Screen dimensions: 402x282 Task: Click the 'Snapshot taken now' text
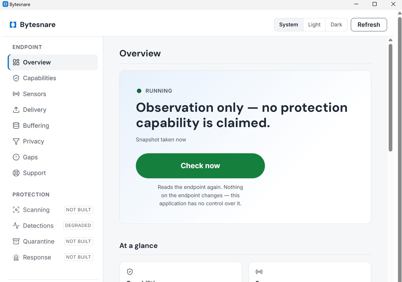pyautogui.click(x=161, y=140)
